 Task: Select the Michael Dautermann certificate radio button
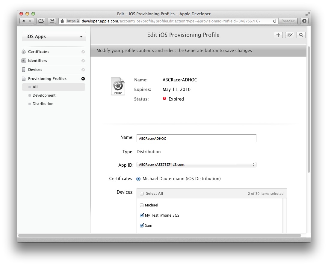pos(138,179)
